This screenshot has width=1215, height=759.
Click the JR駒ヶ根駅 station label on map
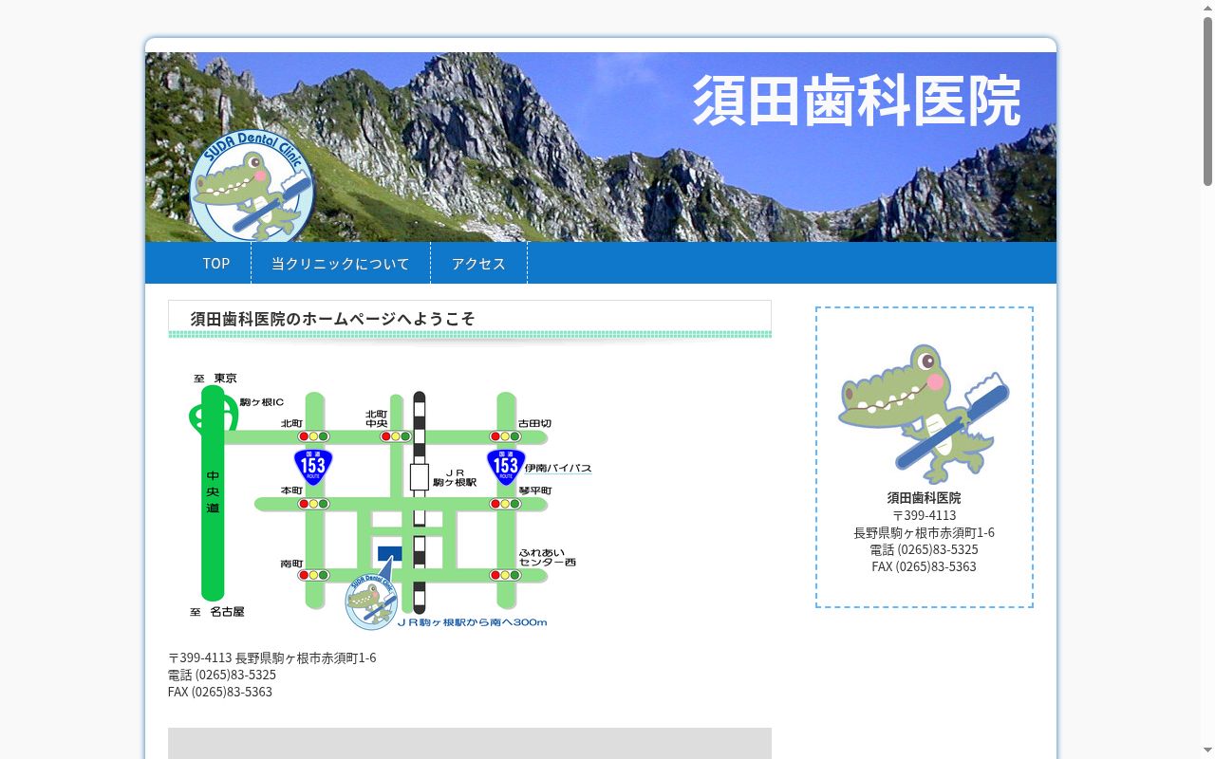[455, 477]
